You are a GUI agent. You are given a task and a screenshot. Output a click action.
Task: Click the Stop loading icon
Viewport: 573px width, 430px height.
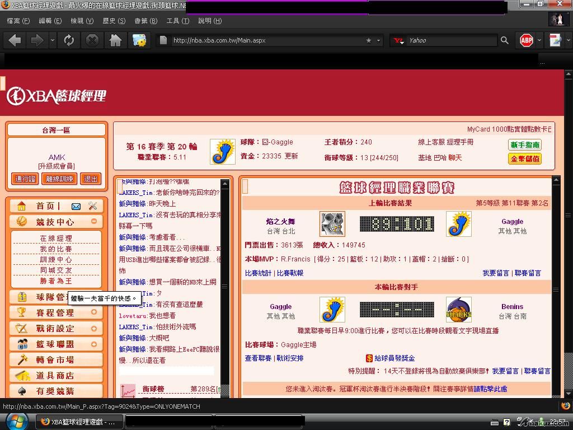pos(92,40)
